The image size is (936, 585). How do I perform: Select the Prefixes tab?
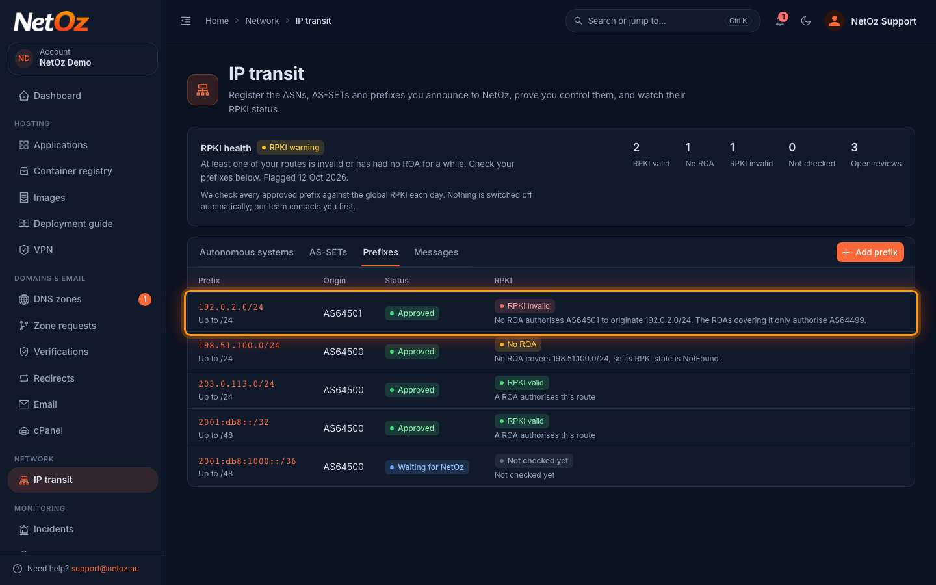[380, 252]
